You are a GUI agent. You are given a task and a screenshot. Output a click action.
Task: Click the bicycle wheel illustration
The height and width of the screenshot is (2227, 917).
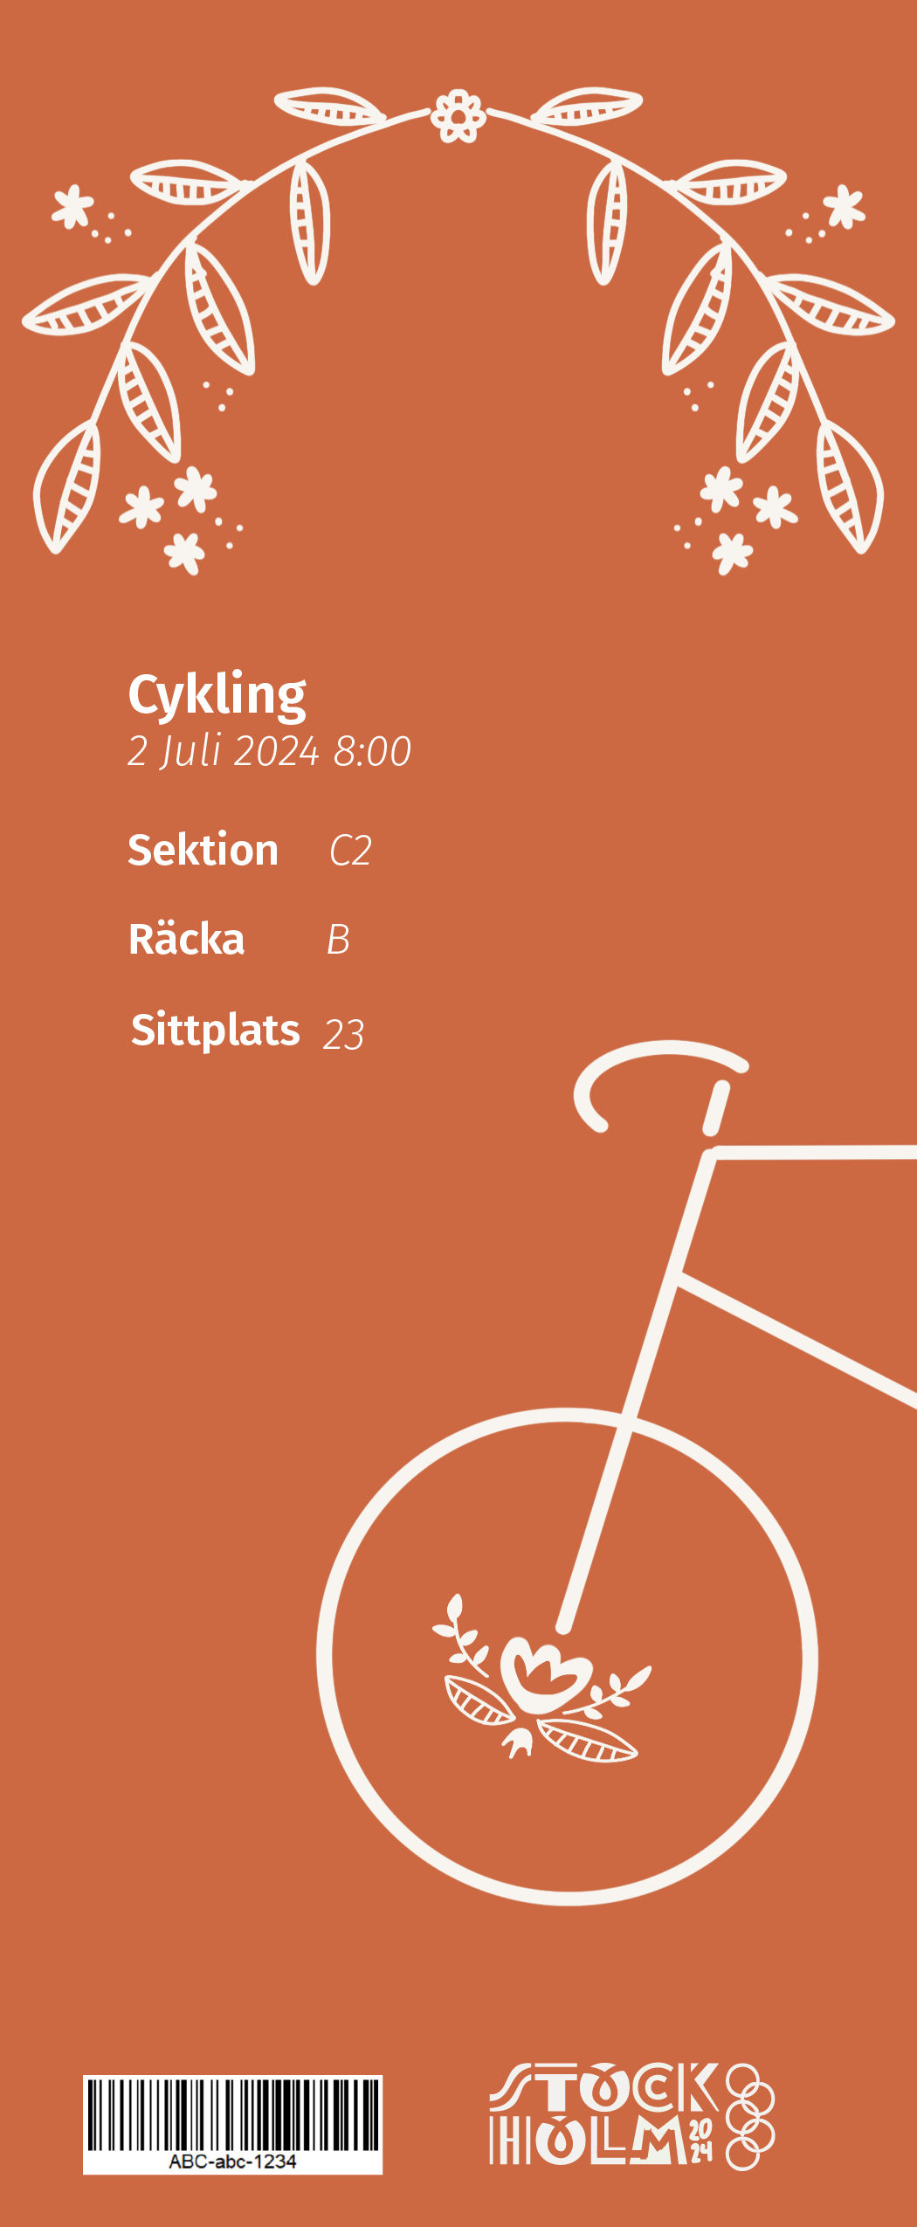(x=567, y=1656)
